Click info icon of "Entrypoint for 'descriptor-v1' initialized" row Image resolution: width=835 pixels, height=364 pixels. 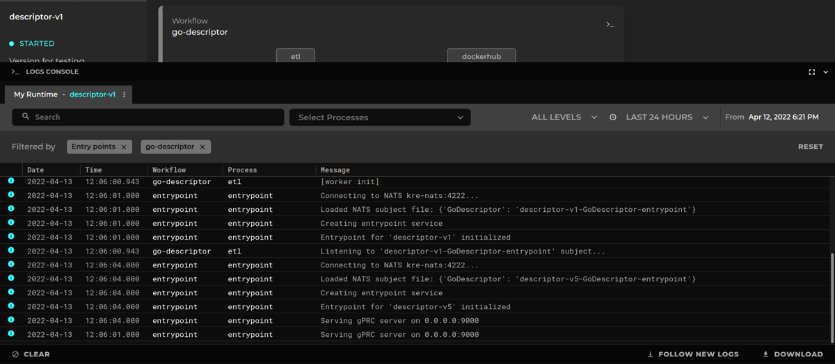11,237
